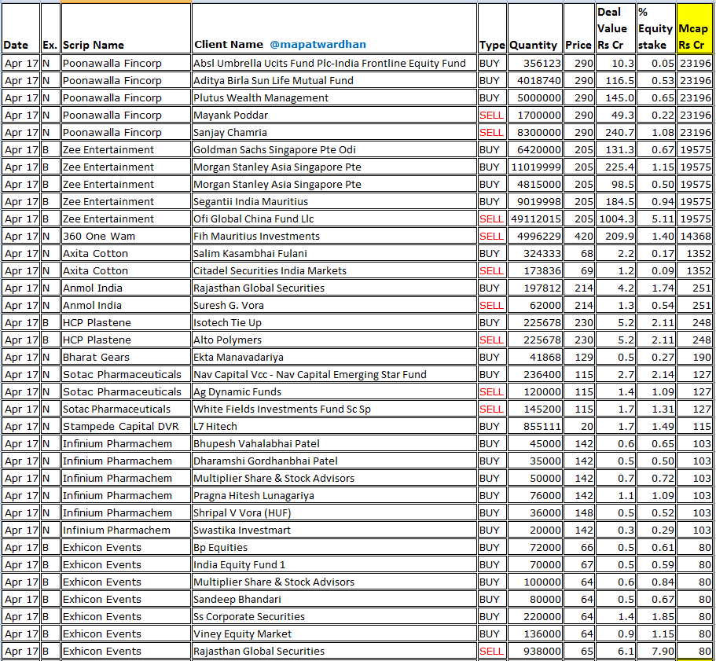This screenshot has width=716, height=661.
Task: Click the Quantity column header
Action: click(534, 28)
